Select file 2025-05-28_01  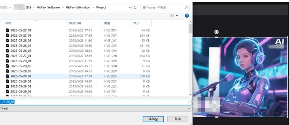pos(21,61)
